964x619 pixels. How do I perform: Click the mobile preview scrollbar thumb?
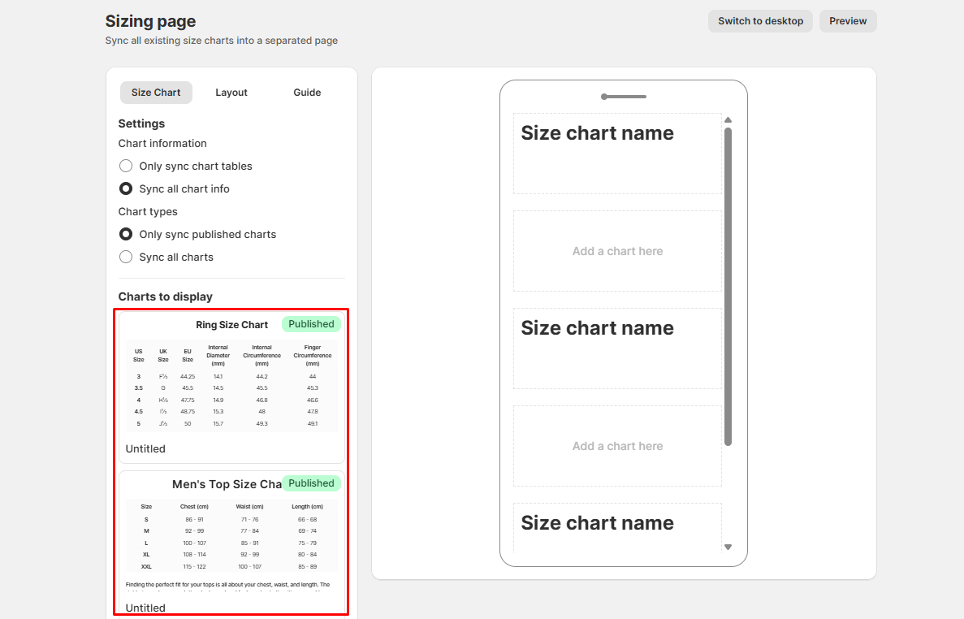click(x=728, y=284)
